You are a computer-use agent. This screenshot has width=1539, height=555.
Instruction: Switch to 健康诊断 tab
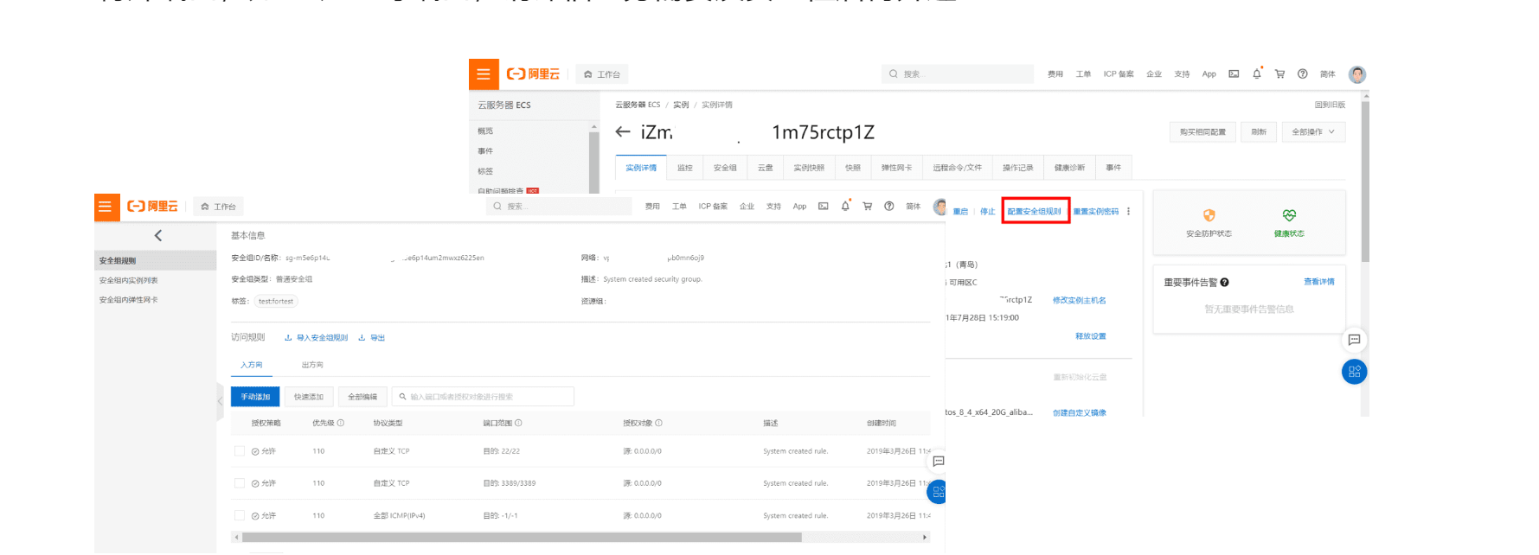click(1069, 168)
